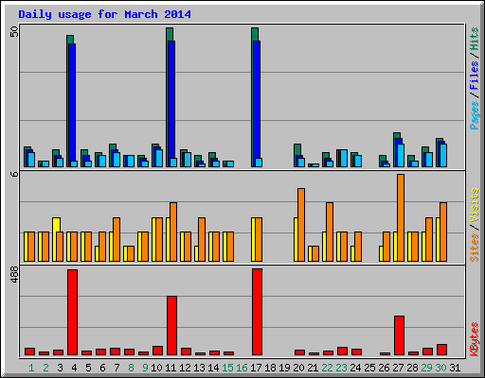
Task: Click the orange Visits bar for day 20
Action: click(301, 225)
